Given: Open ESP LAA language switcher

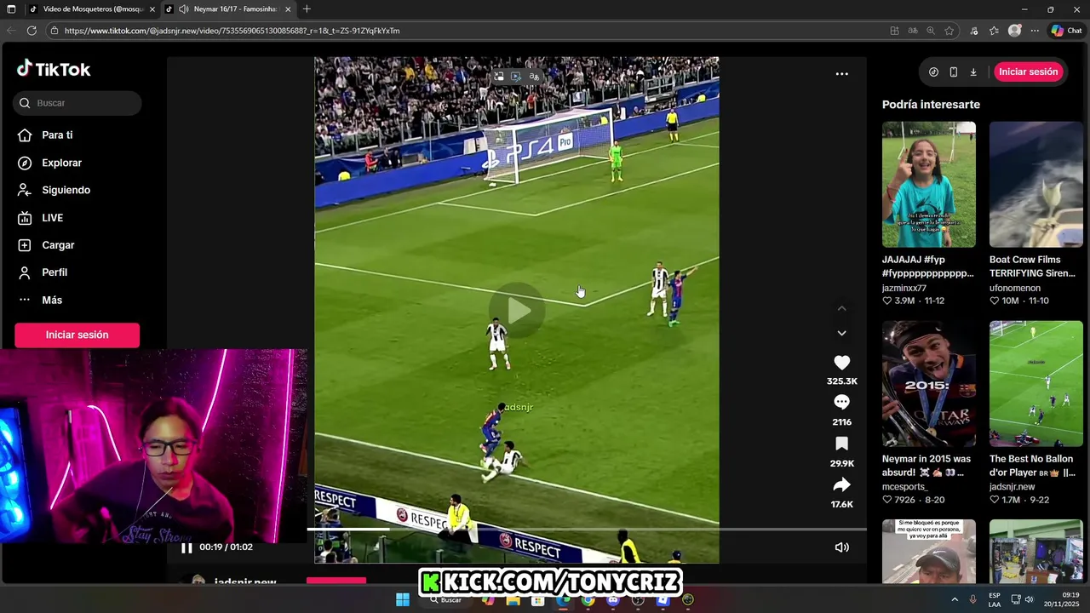Looking at the screenshot, I should pyautogui.click(x=995, y=599).
